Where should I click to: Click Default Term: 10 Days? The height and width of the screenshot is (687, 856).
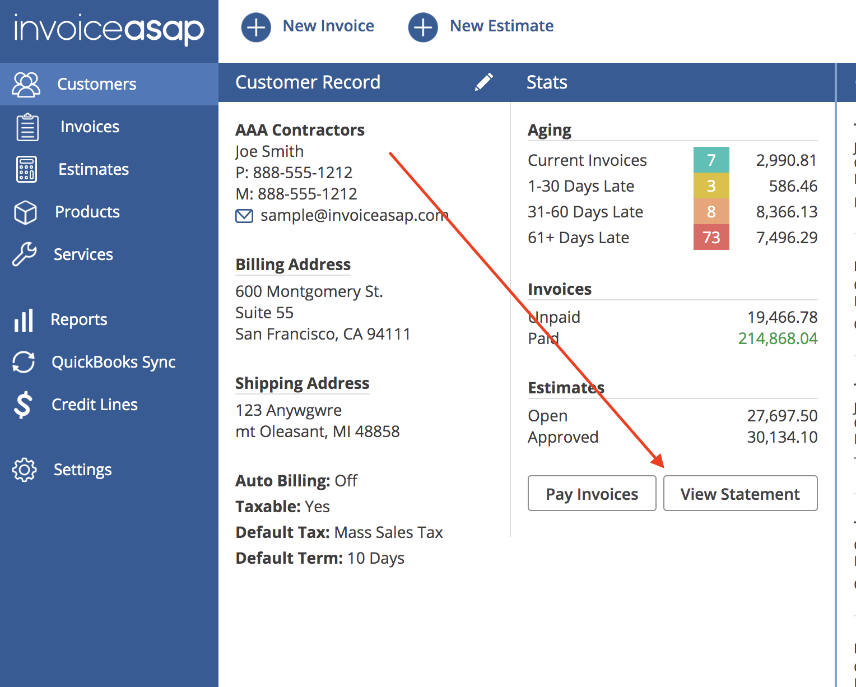pyautogui.click(x=320, y=558)
